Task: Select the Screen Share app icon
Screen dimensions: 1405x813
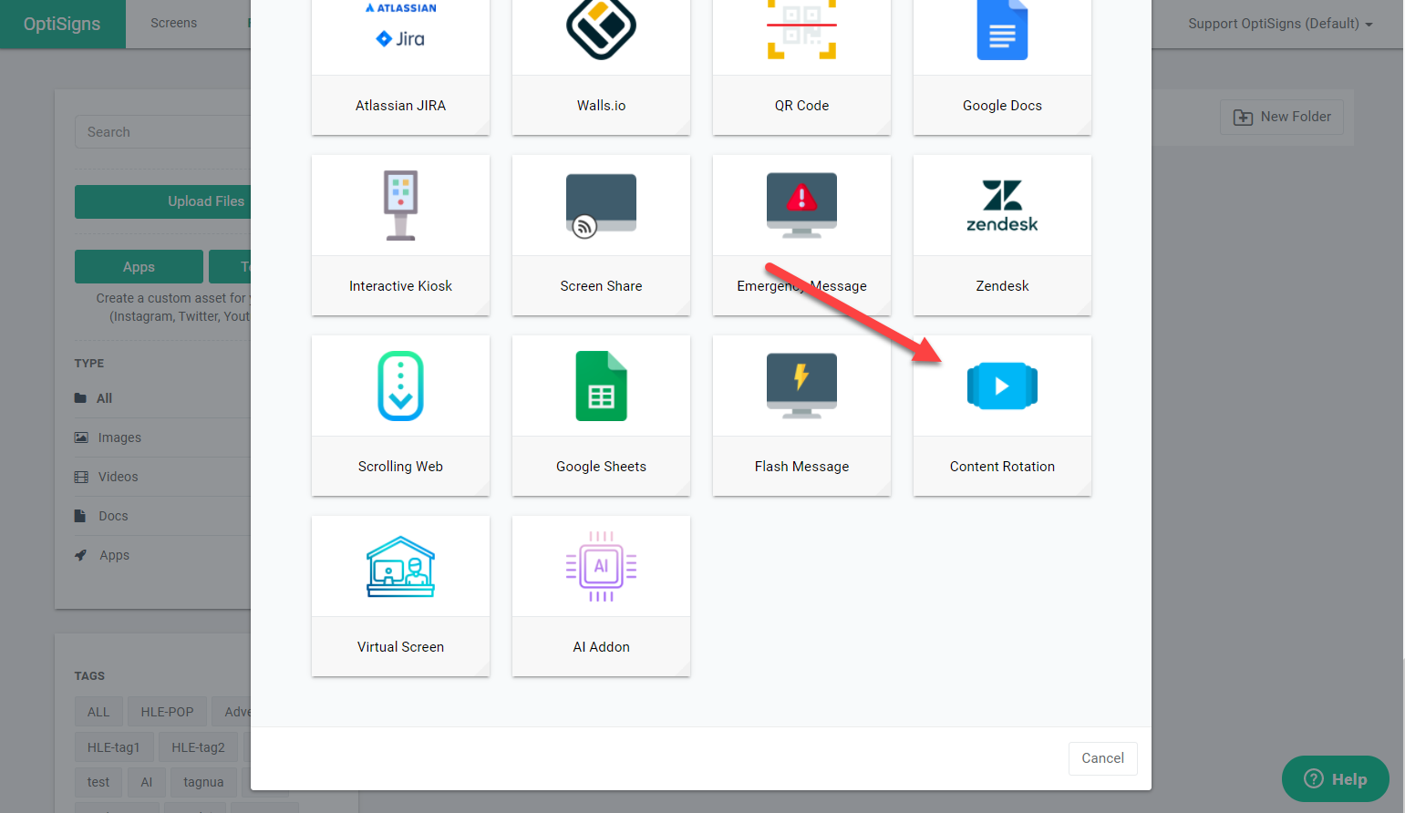Action: point(601,206)
